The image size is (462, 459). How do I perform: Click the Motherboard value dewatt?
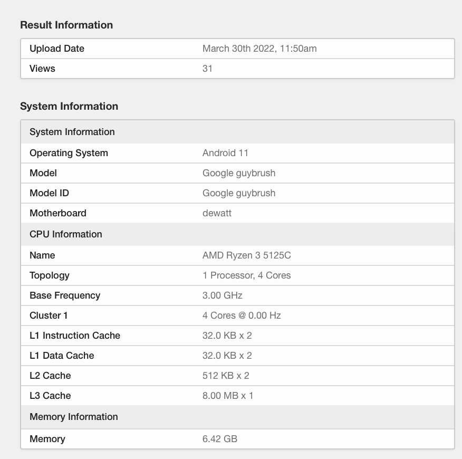tap(217, 213)
